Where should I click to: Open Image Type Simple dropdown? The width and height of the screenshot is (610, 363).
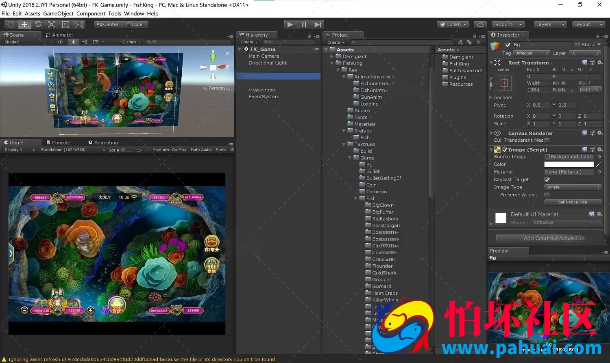click(x=573, y=187)
